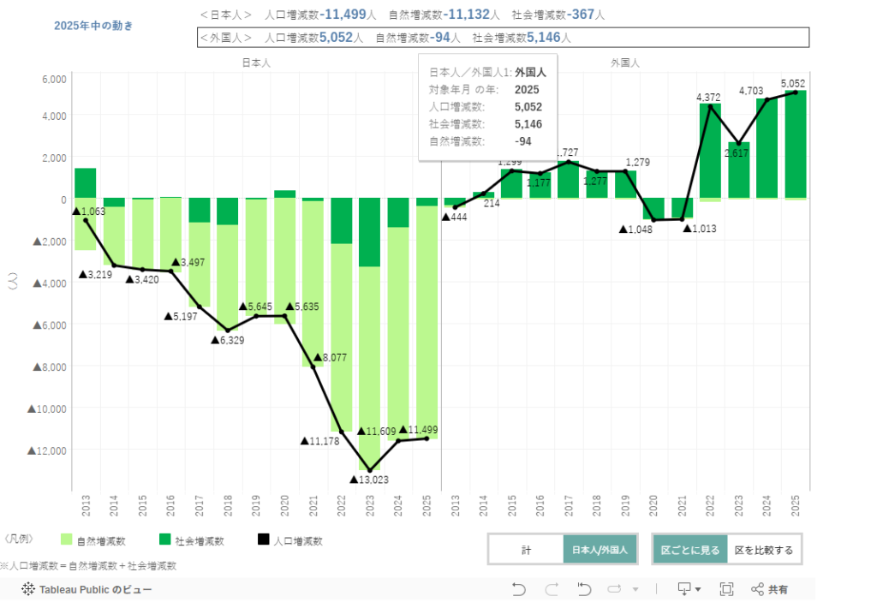Click the redo arrow icon
The width and height of the screenshot is (877, 608).
552,589
